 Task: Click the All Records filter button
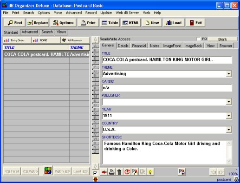[75, 40]
